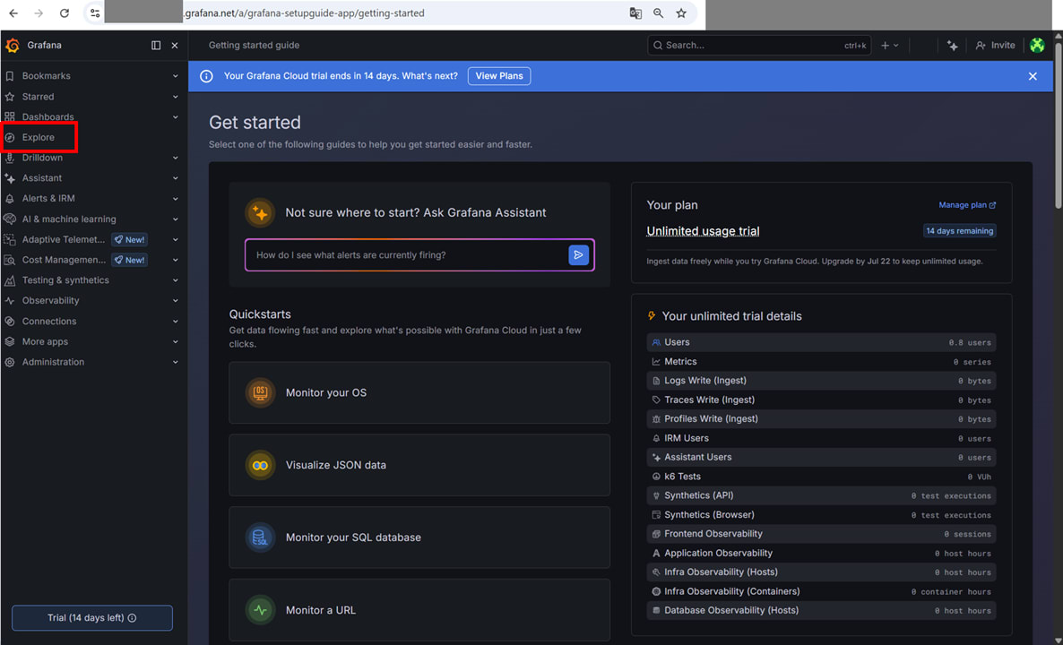Click the Monitor a URL pulse icon

[x=260, y=610]
